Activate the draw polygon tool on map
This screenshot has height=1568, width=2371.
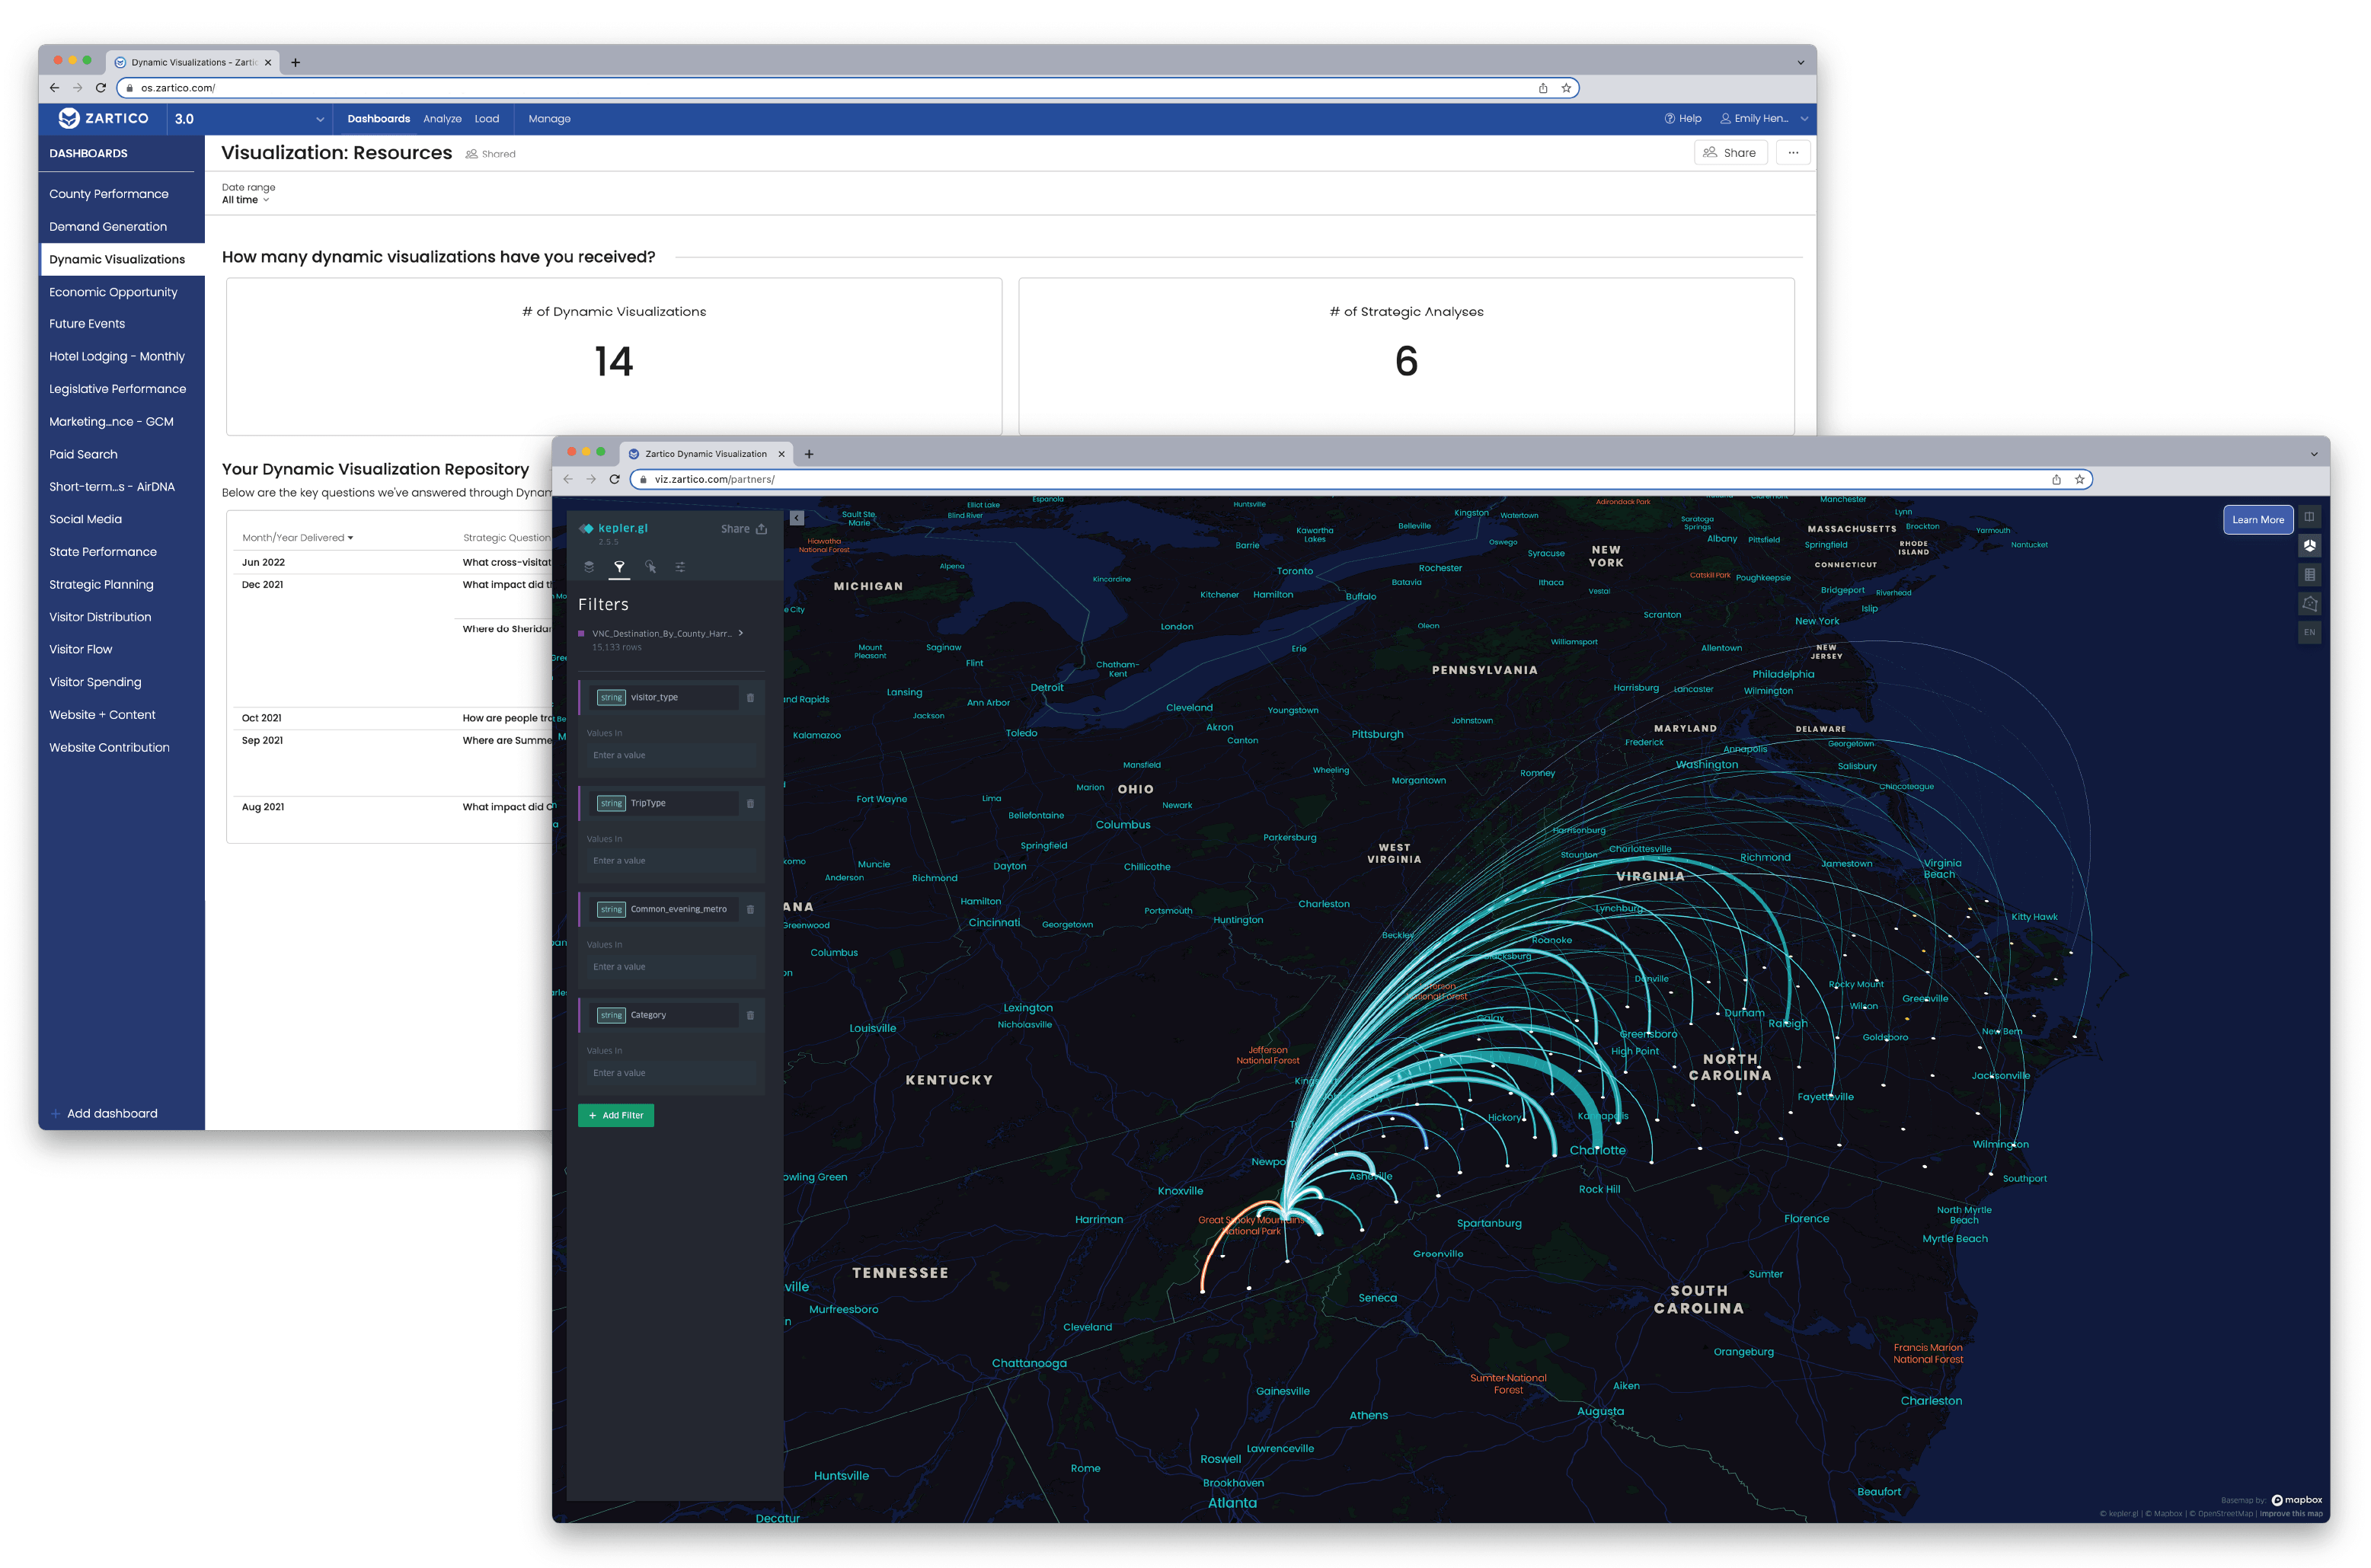(2309, 604)
